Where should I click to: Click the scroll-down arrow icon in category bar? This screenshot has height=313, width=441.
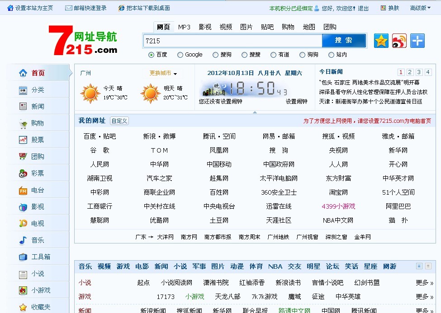419,266
